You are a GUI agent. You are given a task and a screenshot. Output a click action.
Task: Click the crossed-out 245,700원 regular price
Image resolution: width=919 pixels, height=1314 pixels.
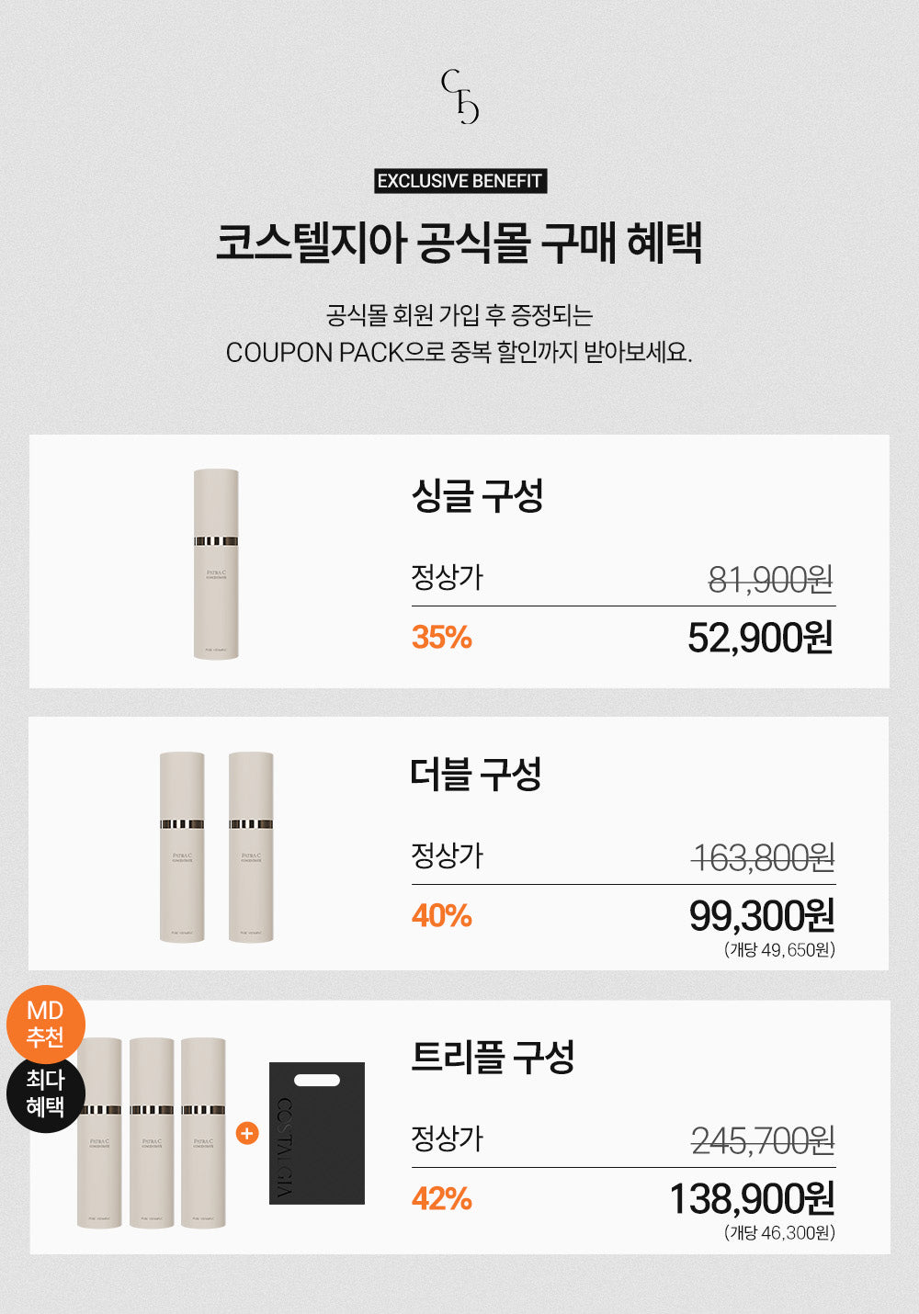763,1141
